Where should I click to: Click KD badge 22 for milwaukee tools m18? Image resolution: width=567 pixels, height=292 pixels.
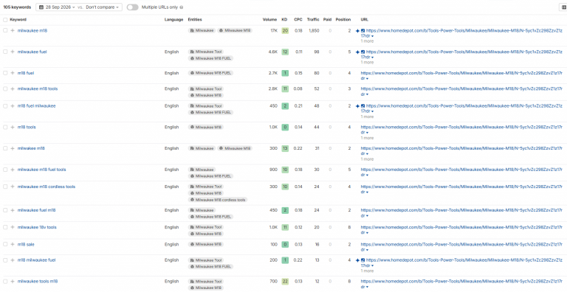coord(285,281)
